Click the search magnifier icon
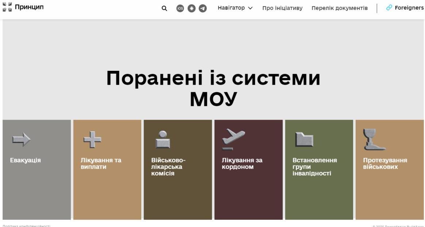Screen dimensions: 425x227 tap(164, 8)
